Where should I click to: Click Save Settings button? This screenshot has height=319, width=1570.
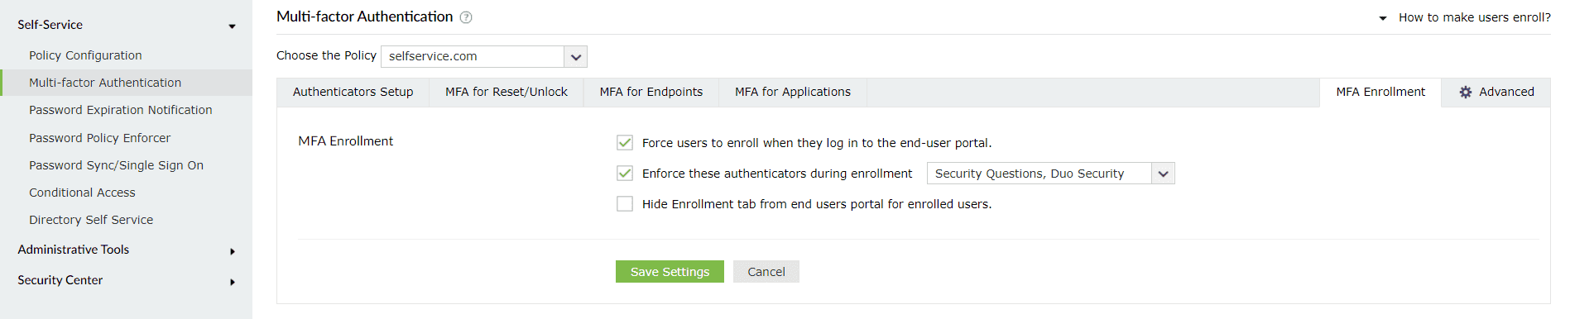coord(670,272)
